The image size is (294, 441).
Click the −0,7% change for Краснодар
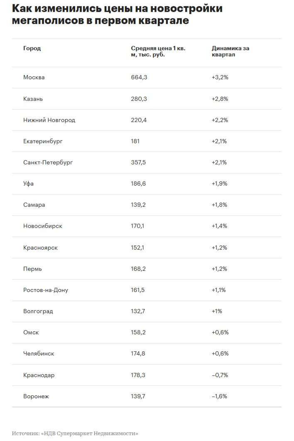coord(220,375)
